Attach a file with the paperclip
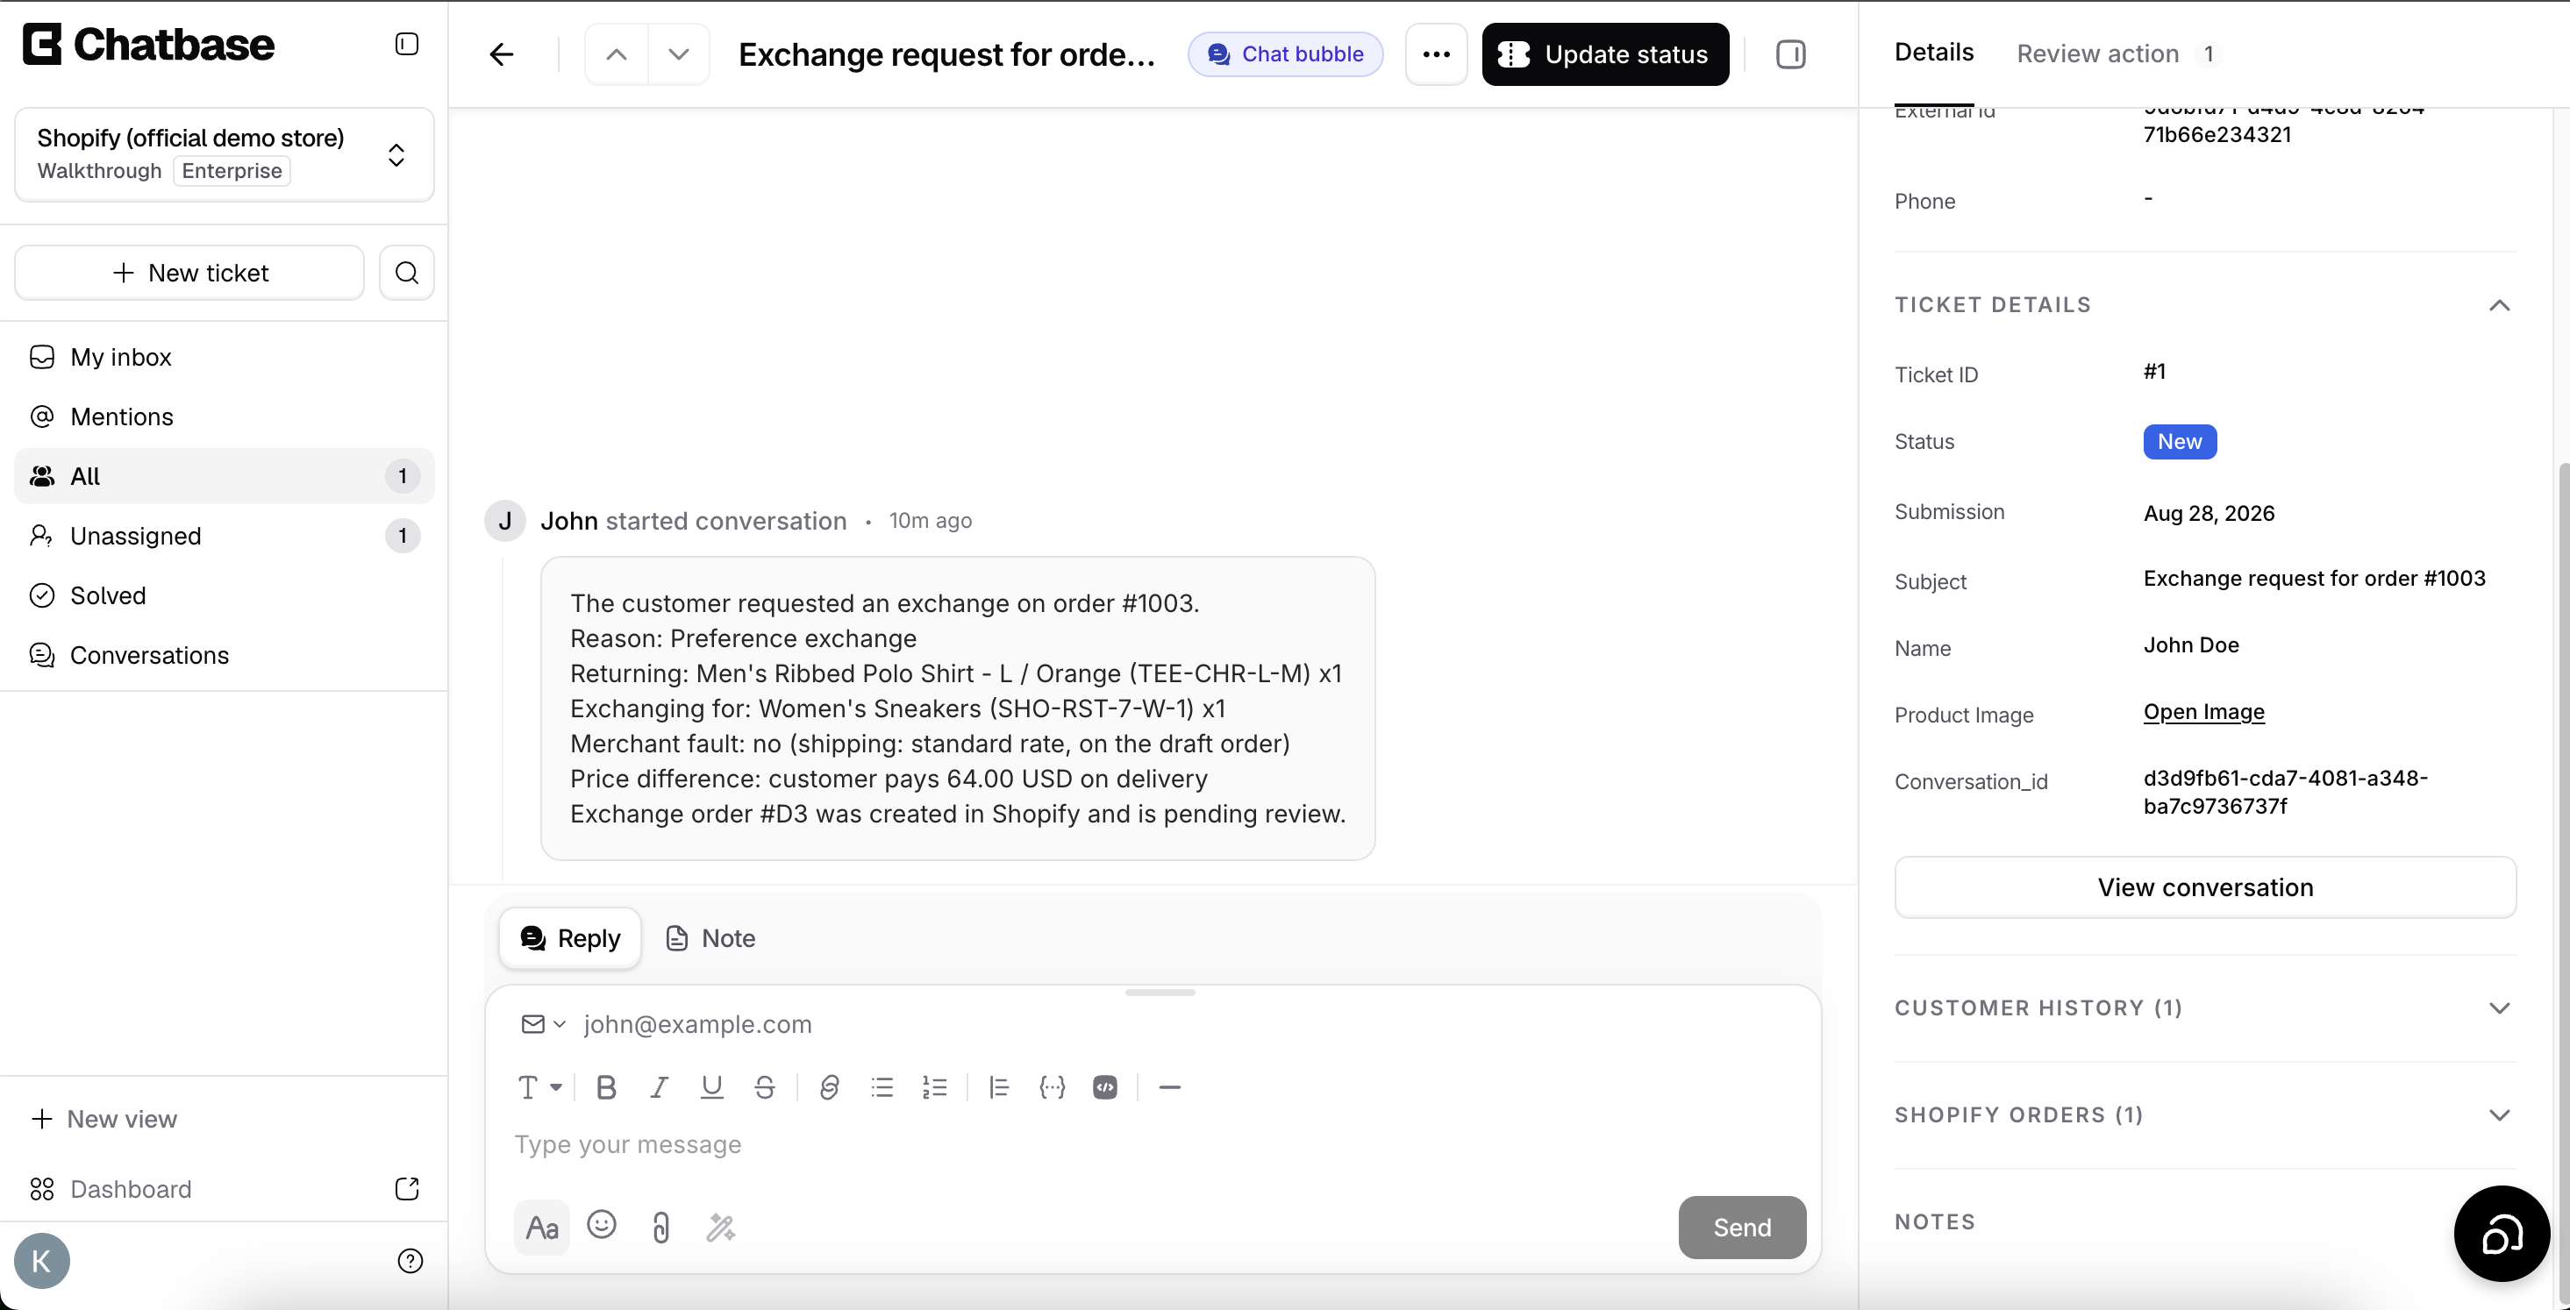 tap(660, 1228)
